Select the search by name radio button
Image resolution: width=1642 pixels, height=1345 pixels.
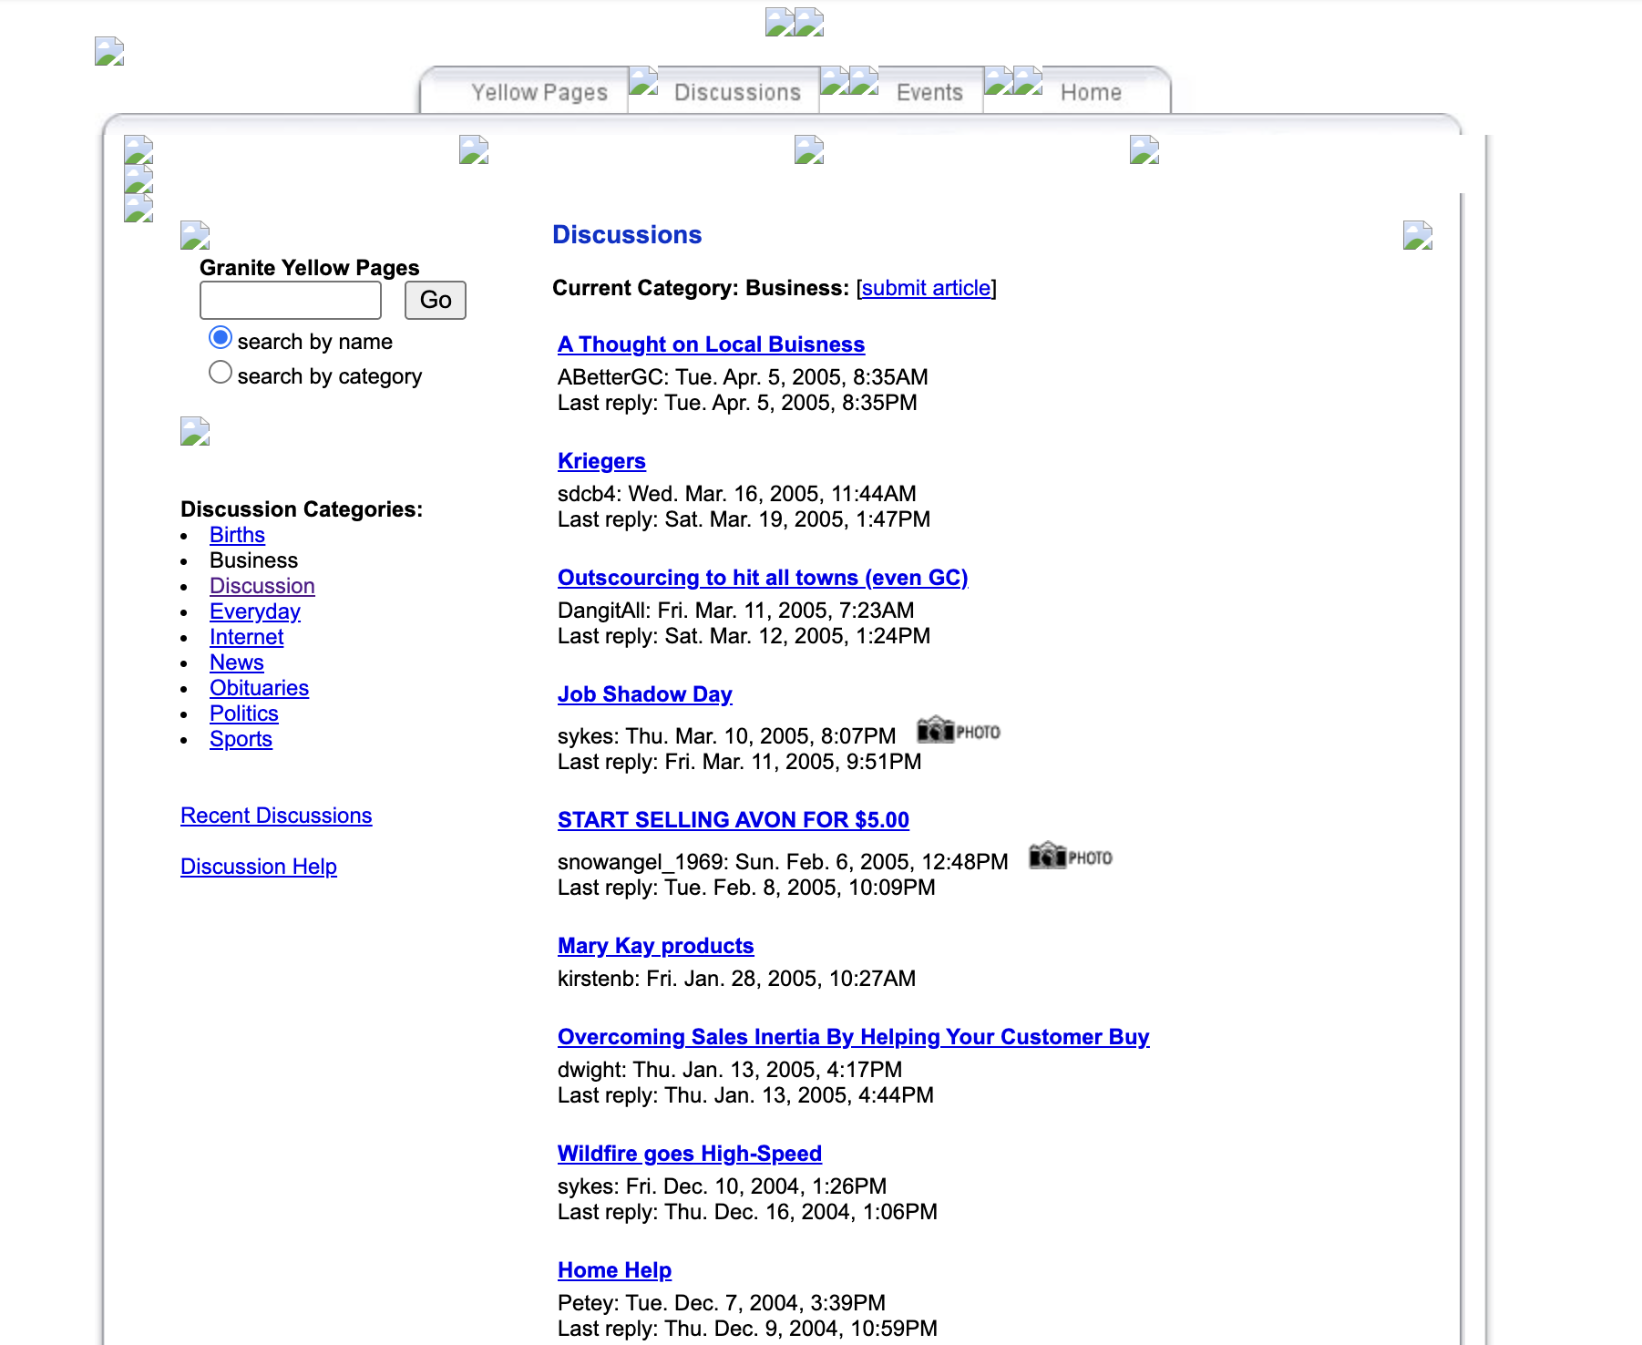221,338
